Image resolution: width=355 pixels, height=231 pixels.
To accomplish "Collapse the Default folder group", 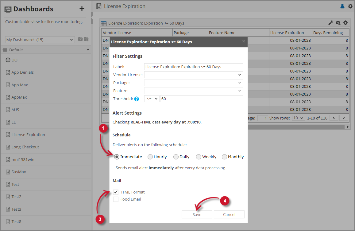I will [x=88, y=50].
